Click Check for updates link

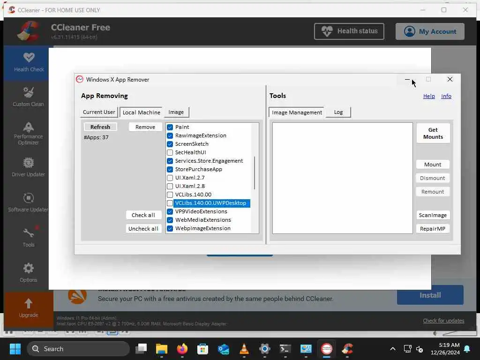point(443,321)
